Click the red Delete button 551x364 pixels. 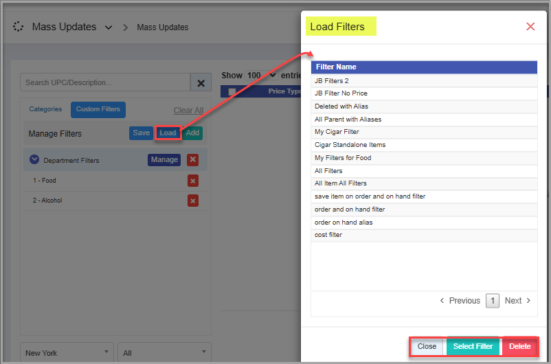(x=519, y=346)
